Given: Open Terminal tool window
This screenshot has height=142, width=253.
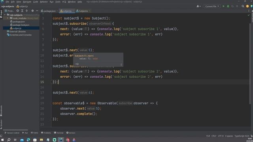Looking at the screenshot, I should (x=59, y=133).
